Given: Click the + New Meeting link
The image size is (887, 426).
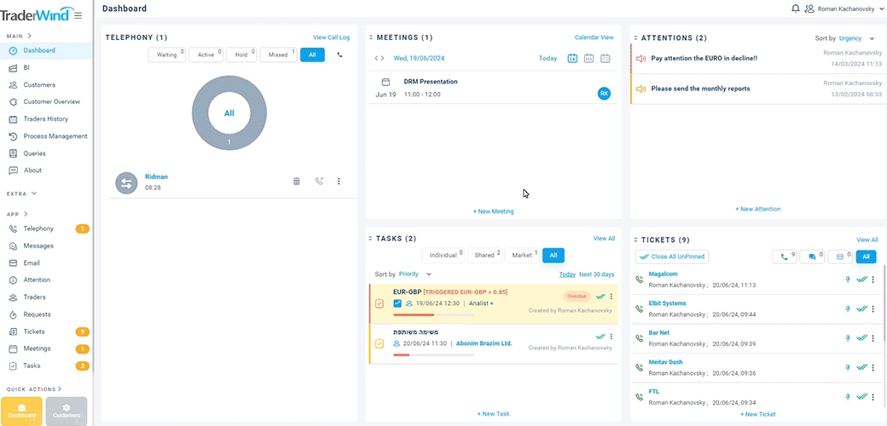Looking at the screenshot, I should pos(494,211).
